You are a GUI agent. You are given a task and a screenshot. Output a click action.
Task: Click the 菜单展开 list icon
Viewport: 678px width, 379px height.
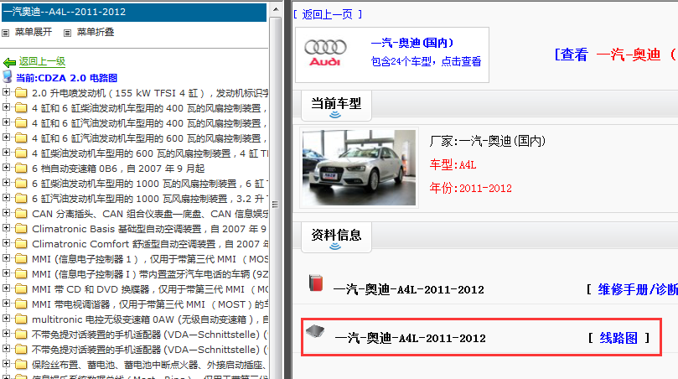click(x=6, y=33)
